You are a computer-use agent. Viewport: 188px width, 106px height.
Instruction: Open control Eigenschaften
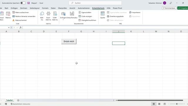coord(85,12)
